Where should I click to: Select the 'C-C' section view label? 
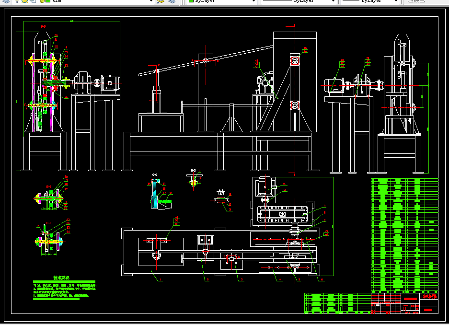click(155, 174)
